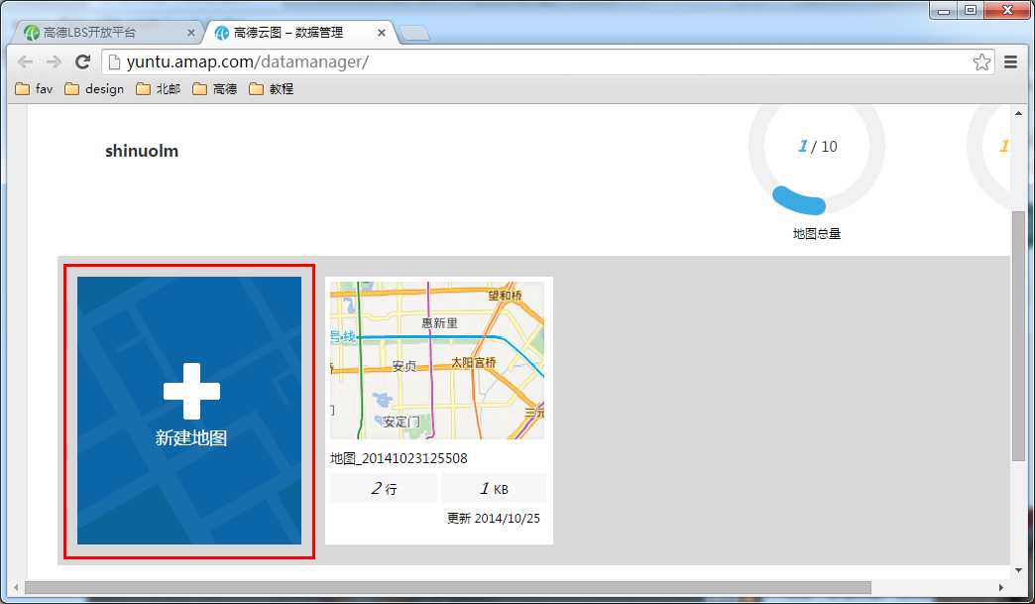1035x604 pixels.
Task: Click the 新建地图 create map card
Action: (189, 411)
